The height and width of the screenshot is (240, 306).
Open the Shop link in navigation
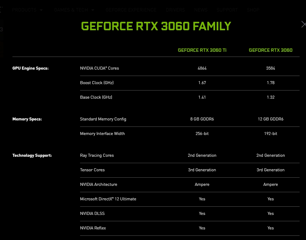pos(253,10)
